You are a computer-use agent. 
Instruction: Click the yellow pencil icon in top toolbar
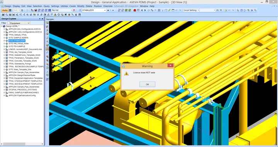click(x=170, y=10)
